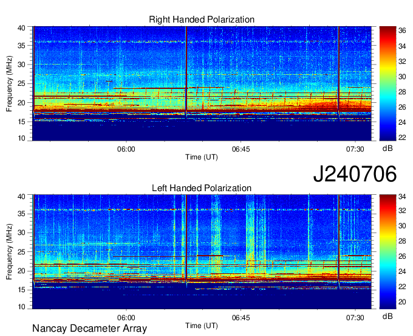
Task: Click the Left Handed Polarization spectrogram image
Action: tap(202, 252)
